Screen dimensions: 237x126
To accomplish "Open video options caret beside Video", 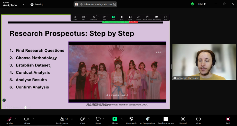I will [34, 119].
